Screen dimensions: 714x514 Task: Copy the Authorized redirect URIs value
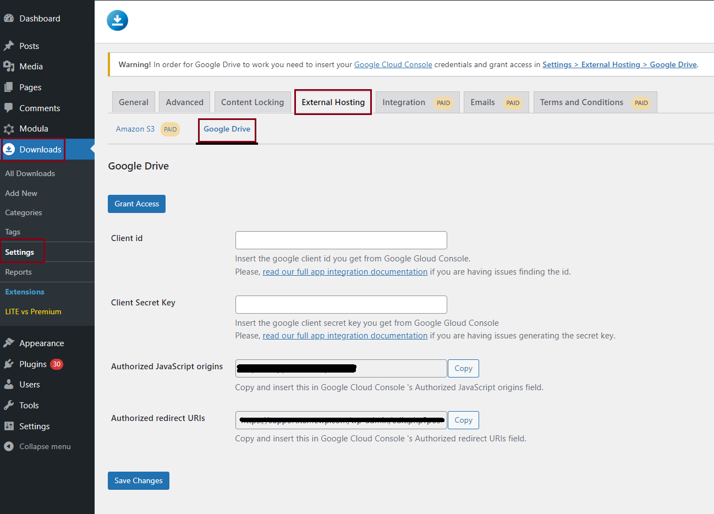[x=463, y=420]
